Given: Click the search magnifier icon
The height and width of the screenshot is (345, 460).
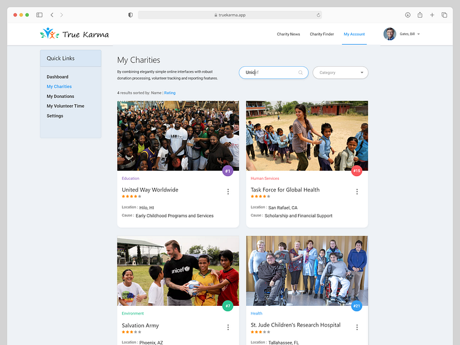Looking at the screenshot, I should tap(300, 72).
